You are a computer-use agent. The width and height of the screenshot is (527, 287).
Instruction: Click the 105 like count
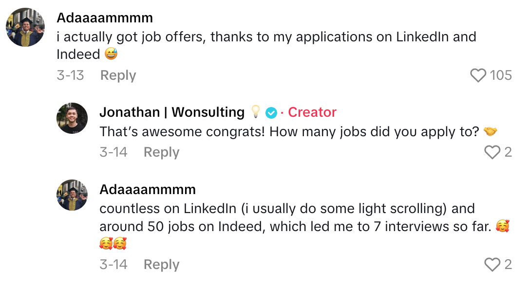coord(501,75)
